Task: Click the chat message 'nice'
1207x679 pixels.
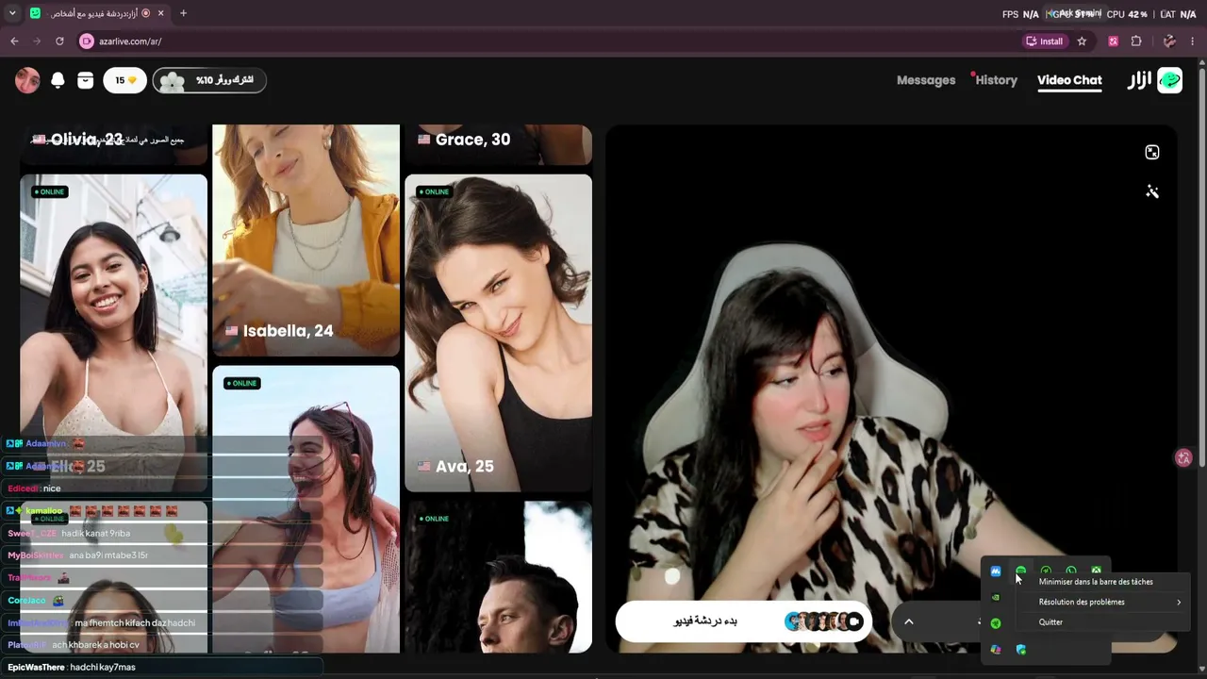Action: pos(52,489)
